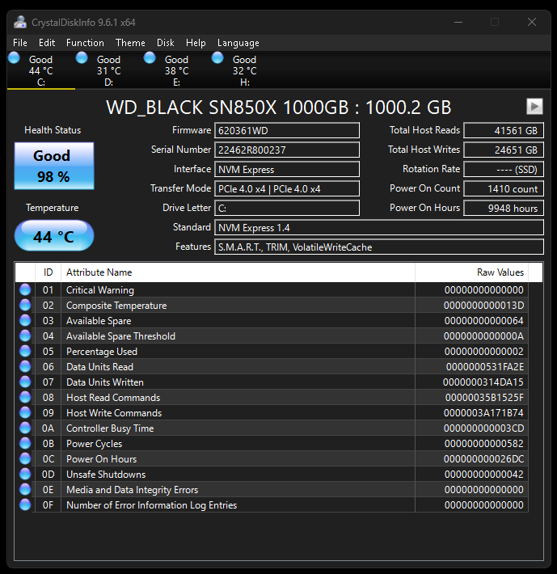Click raw value 0000000314DA15
Screen dimensions: 557x574
[x=483, y=382]
